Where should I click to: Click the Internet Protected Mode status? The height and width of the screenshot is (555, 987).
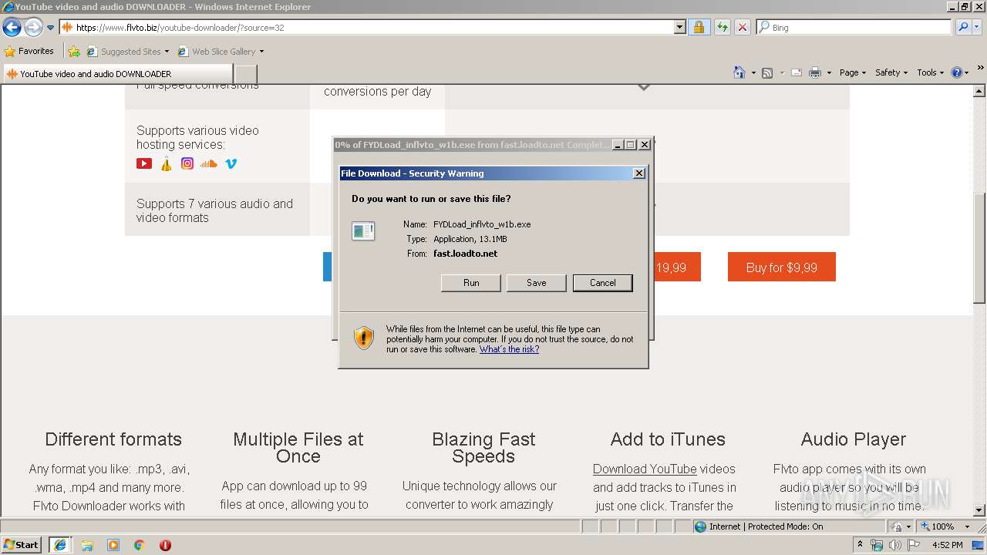point(759,526)
